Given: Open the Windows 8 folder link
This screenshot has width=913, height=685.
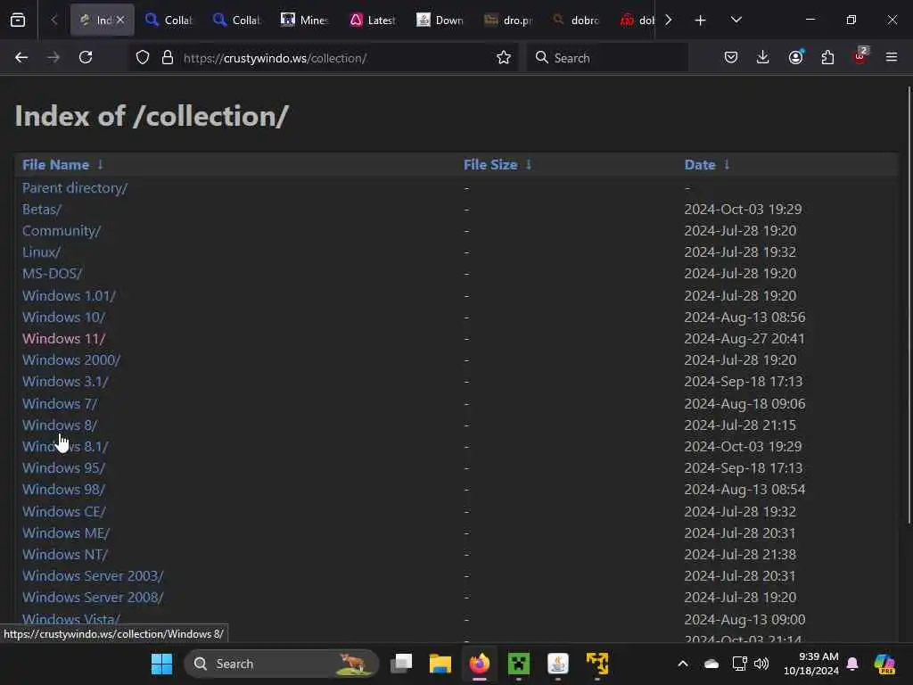Looking at the screenshot, I should coord(60,425).
